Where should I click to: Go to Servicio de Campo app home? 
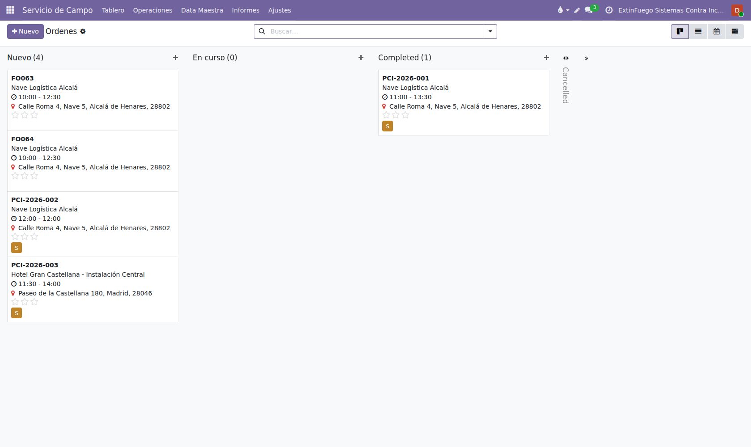tap(58, 10)
